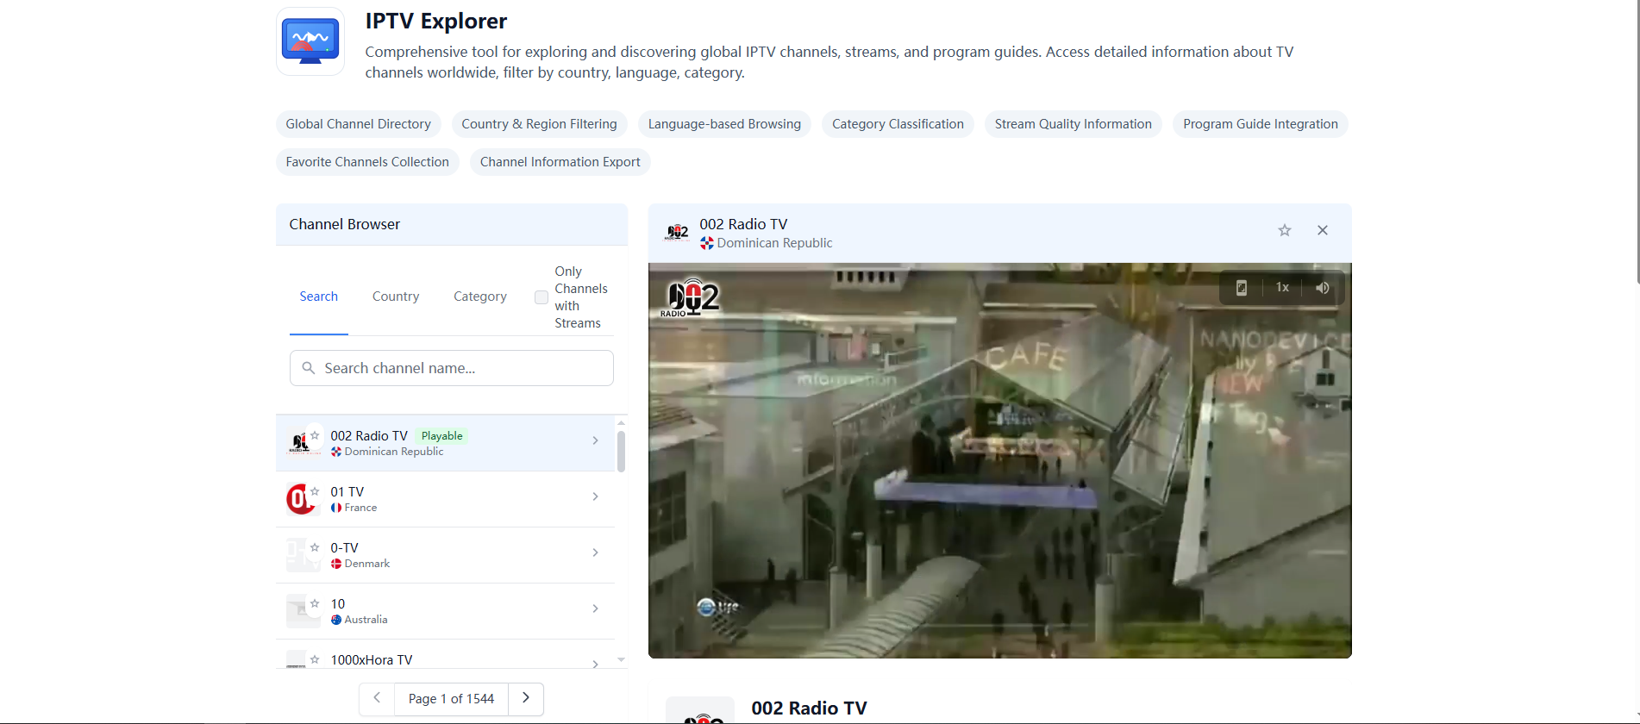Image resolution: width=1640 pixels, height=724 pixels.
Task: Go to the previous page of channels
Action: pos(377,698)
